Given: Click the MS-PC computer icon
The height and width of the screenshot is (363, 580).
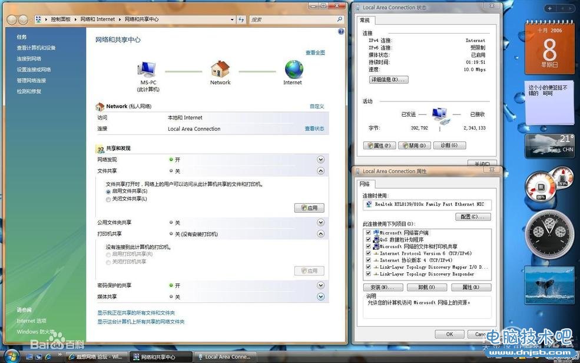Looking at the screenshot, I should point(147,70).
